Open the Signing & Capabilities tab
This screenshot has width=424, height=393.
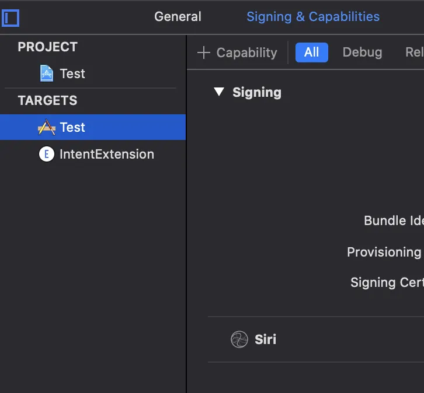(x=312, y=17)
